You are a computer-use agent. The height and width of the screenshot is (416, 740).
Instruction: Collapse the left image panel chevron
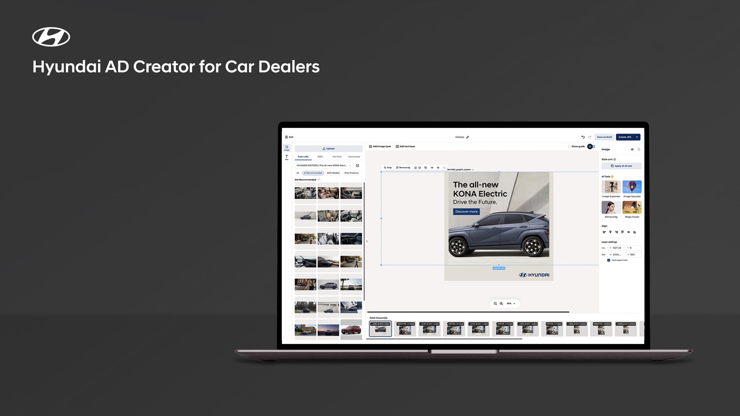click(367, 241)
